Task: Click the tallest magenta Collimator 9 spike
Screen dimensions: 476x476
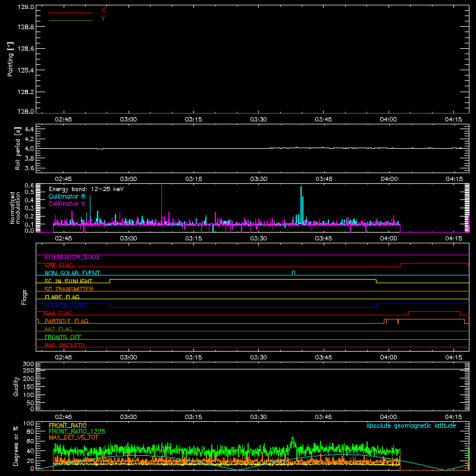Action: tap(161, 203)
